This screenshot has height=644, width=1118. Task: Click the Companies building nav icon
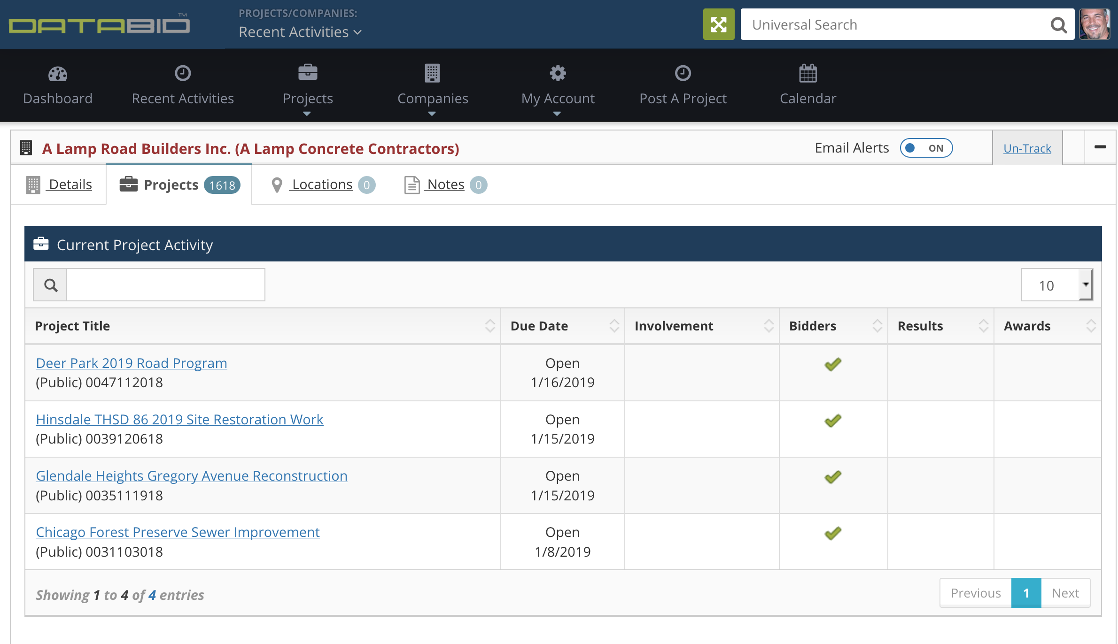[x=432, y=73]
